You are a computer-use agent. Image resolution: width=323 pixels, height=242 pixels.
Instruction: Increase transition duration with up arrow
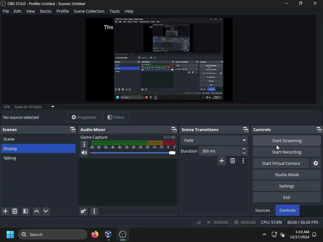(x=244, y=149)
